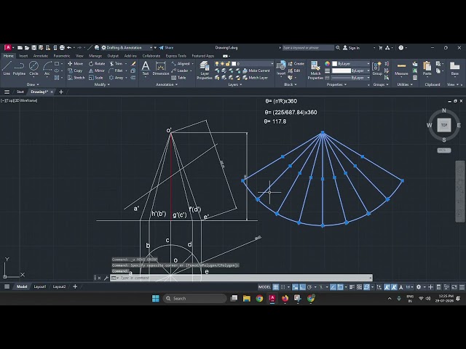The height and width of the screenshot is (349, 466).
Task: Switch to the Manage tab
Action: click(x=95, y=56)
